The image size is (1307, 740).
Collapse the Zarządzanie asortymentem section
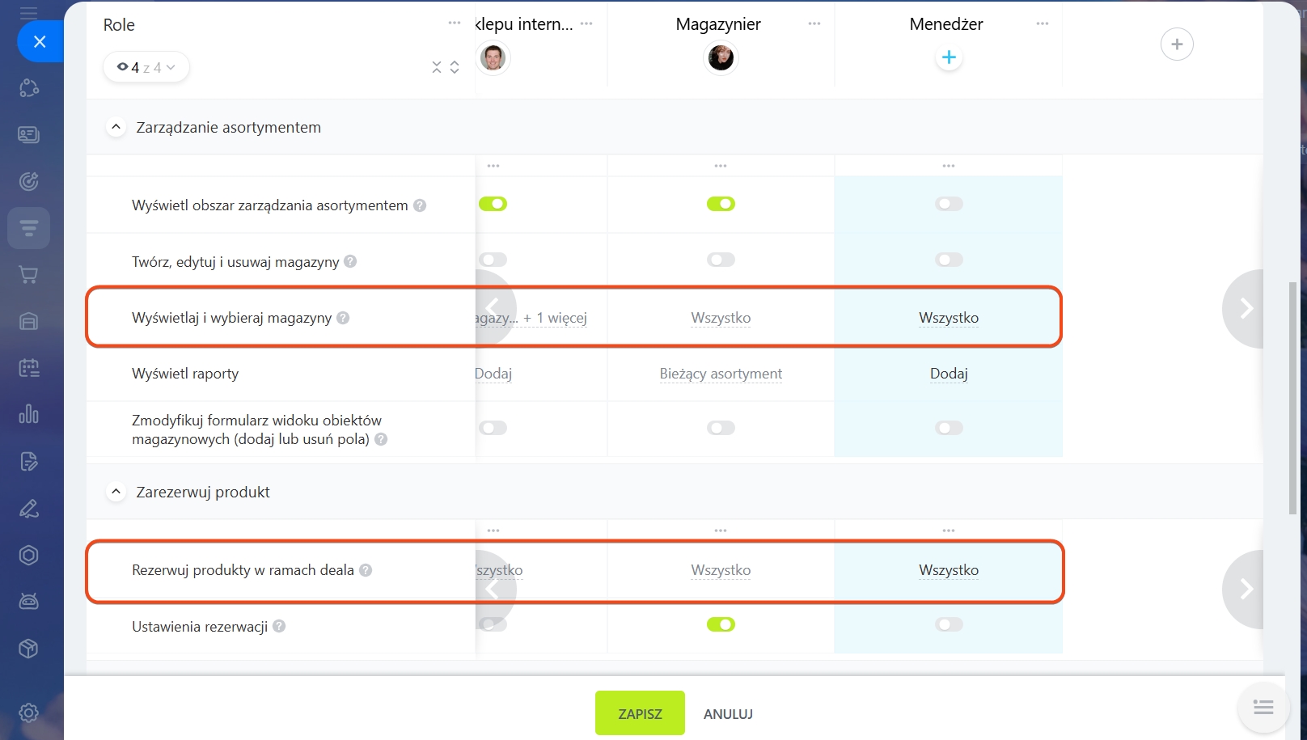tap(116, 127)
